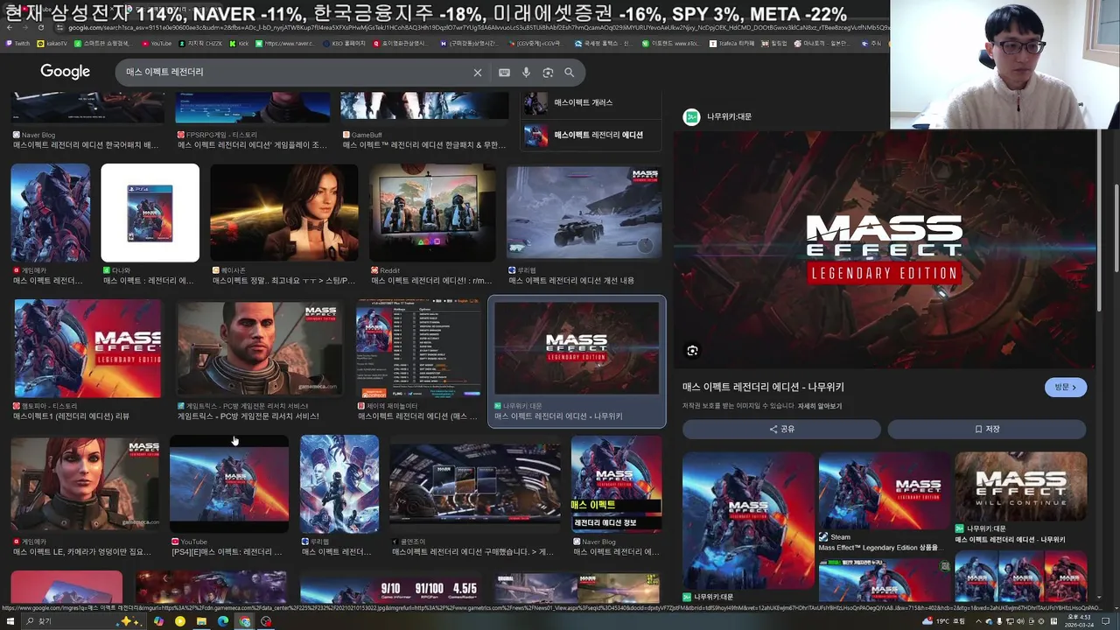Open Naver Blog 레전더리 에디션 정보 thumbnail

point(616,484)
